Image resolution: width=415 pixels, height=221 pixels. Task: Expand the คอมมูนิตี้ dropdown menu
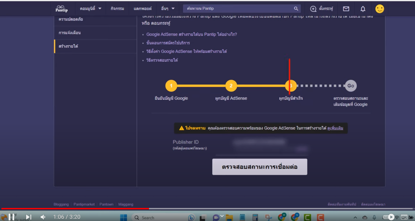coord(91,9)
